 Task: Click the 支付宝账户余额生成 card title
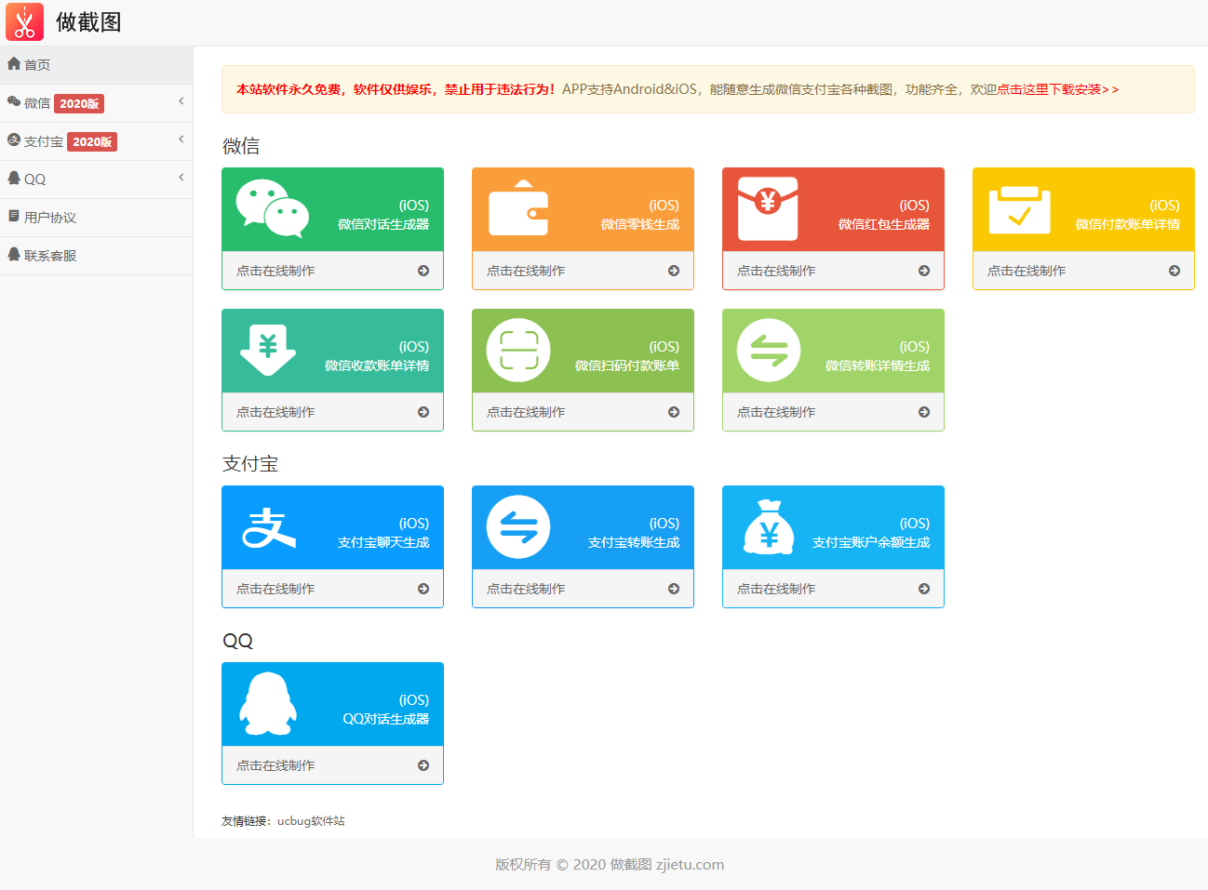point(871,542)
